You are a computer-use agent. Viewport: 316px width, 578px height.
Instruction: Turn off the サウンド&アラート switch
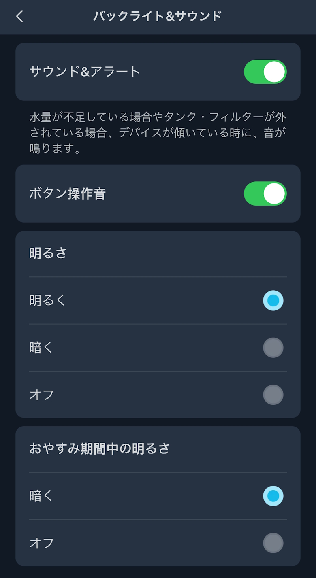click(265, 72)
